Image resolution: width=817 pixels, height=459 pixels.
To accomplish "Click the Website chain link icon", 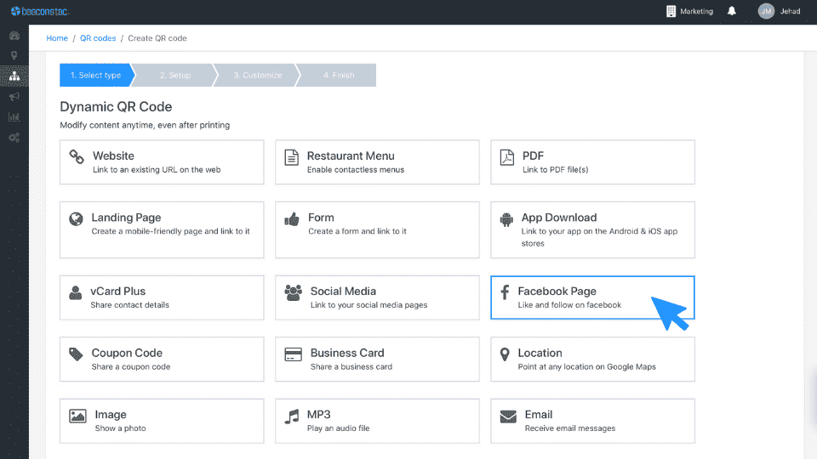I will (77, 156).
